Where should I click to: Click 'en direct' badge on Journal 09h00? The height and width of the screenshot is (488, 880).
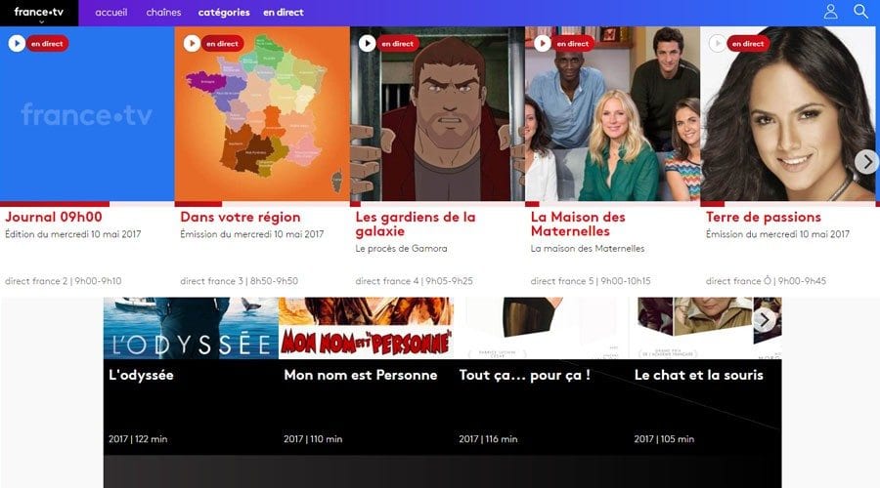(x=47, y=43)
